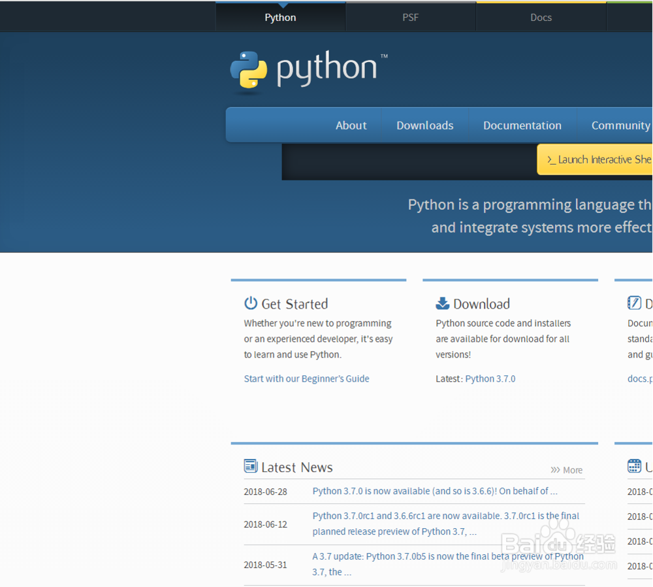Click the 2018-06-12 news date
This screenshot has width=653, height=587.
point(265,524)
